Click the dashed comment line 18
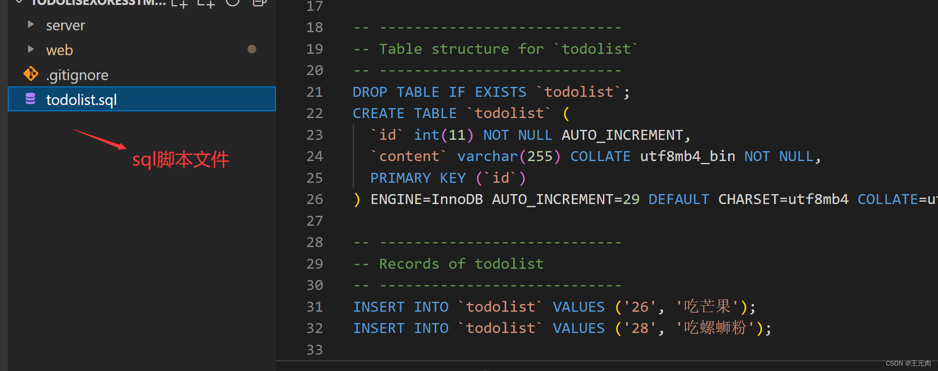This screenshot has width=938, height=371. [x=487, y=28]
